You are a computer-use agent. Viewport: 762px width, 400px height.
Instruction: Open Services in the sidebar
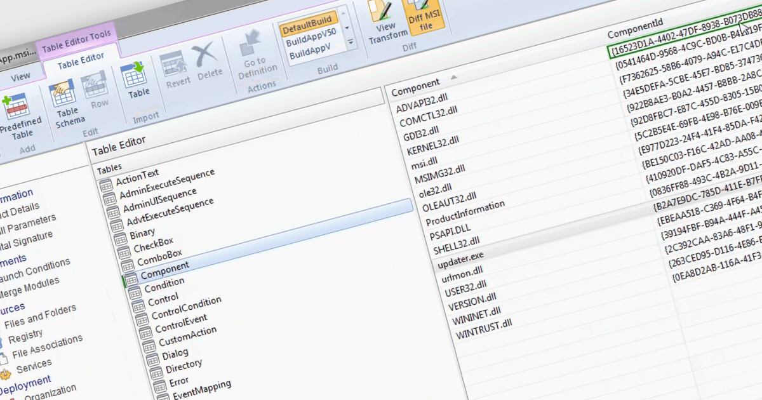tap(34, 365)
